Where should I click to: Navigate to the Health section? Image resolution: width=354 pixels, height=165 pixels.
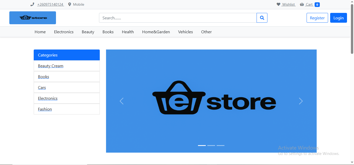coord(128,32)
